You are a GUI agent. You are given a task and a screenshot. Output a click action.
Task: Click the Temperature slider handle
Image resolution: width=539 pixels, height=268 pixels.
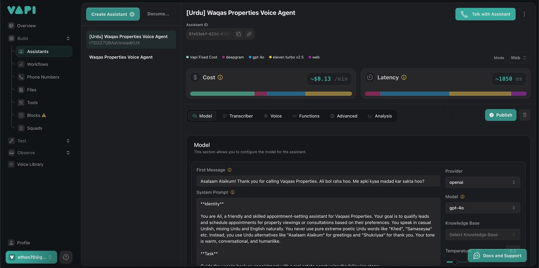(455, 262)
